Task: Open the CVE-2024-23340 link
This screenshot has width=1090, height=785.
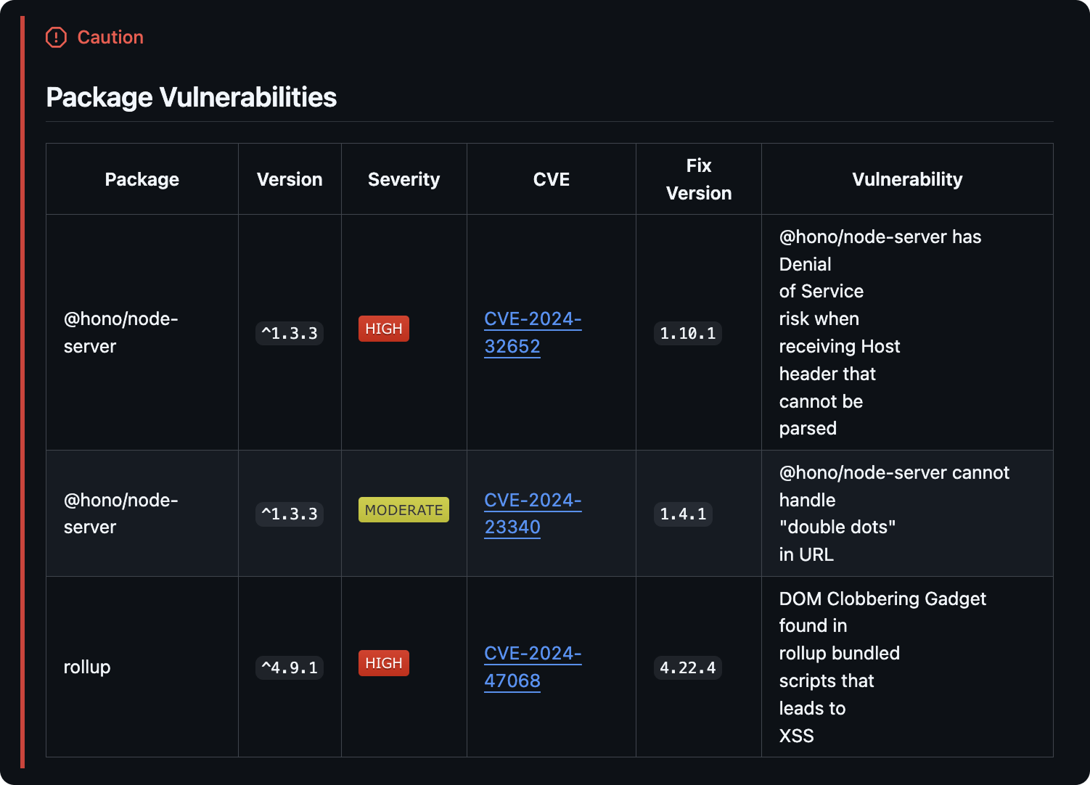Action: pos(532,514)
